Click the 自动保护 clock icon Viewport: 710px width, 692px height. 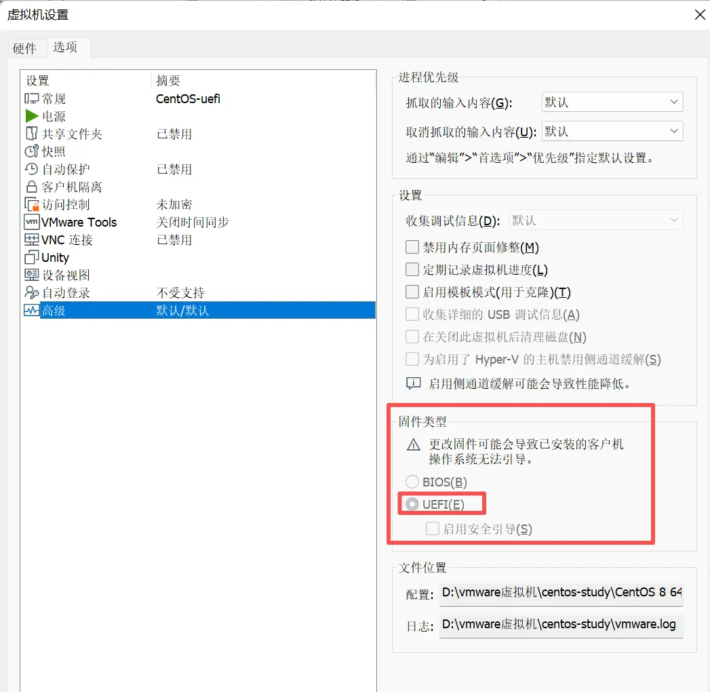tap(31, 169)
